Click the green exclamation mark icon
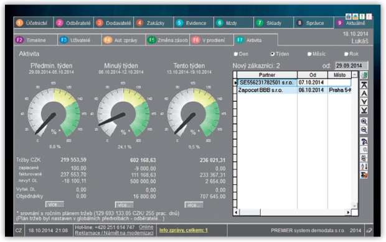The height and width of the screenshot is (242, 386). pyautogui.click(x=362, y=17)
